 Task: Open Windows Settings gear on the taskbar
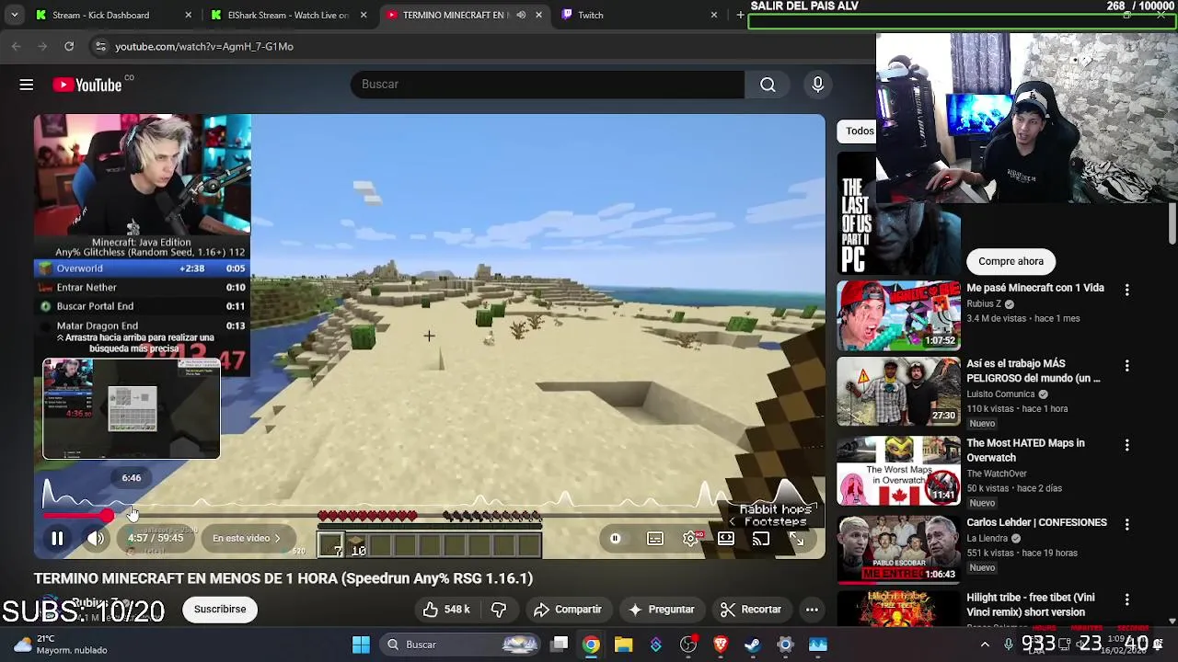click(x=785, y=645)
